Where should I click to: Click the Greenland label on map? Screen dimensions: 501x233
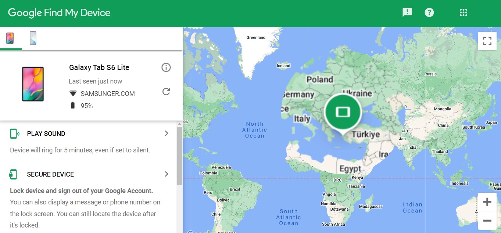256,37
